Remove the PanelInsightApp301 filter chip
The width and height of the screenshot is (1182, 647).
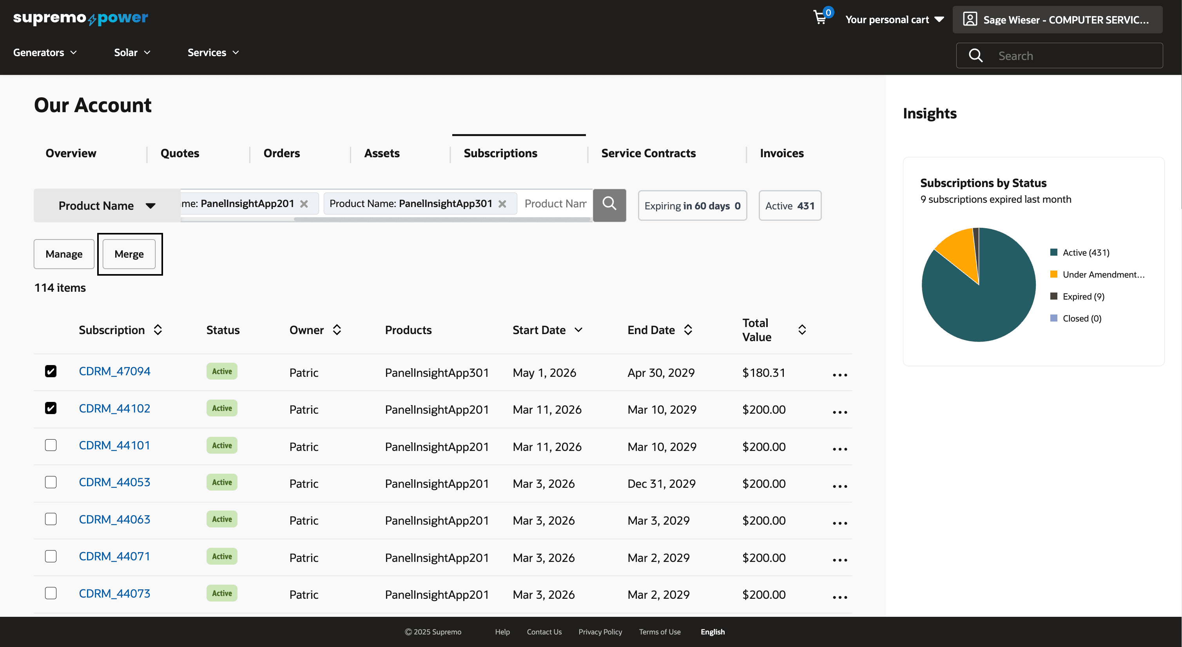pyautogui.click(x=502, y=204)
